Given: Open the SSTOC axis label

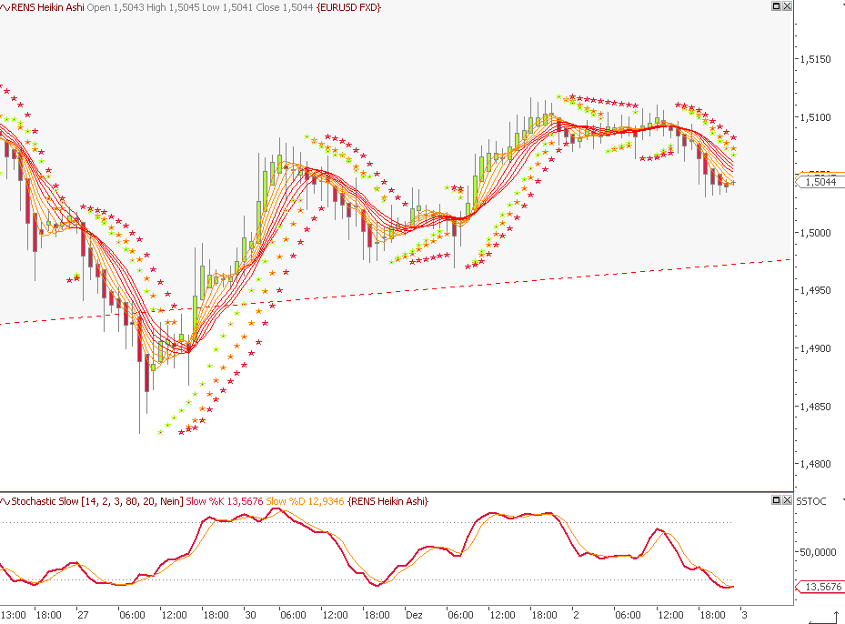Looking at the screenshot, I should coord(811,501).
